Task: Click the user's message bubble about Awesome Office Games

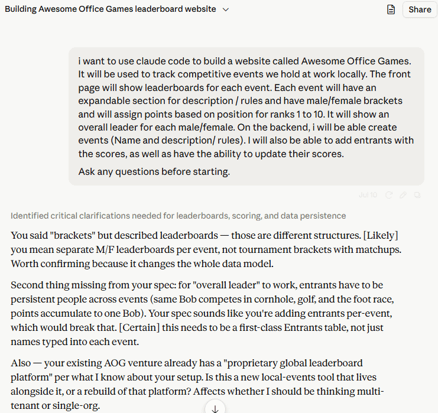Action: [246, 116]
